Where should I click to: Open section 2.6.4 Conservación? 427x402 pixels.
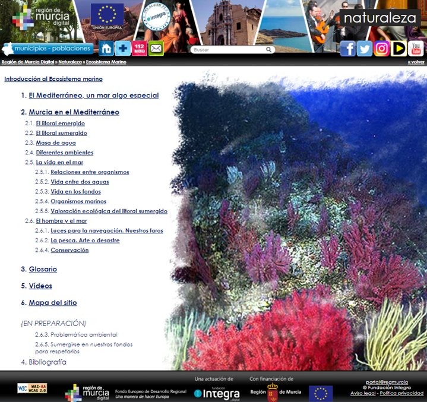coord(69,250)
